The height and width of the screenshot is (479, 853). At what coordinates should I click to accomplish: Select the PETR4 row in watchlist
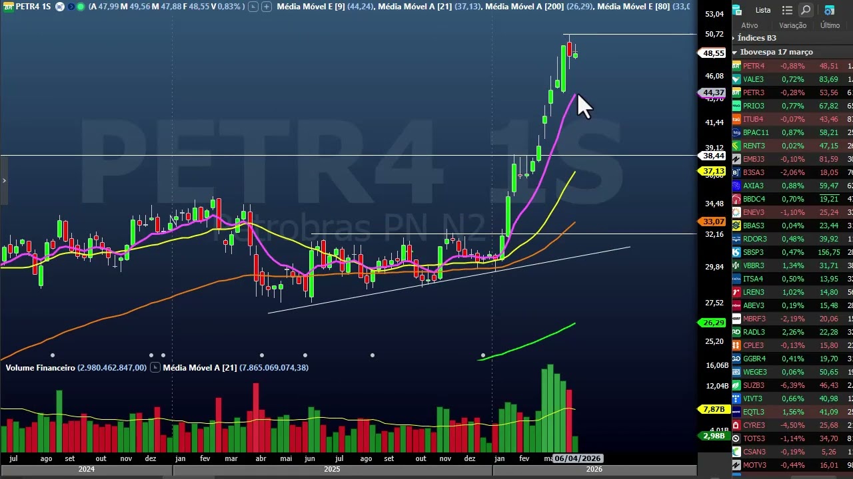pos(792,66)
